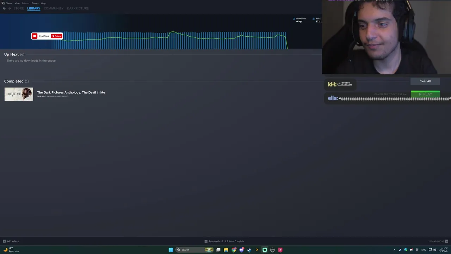Switch to the STORE tab
The image size is (451, 254).
point(19,8)
